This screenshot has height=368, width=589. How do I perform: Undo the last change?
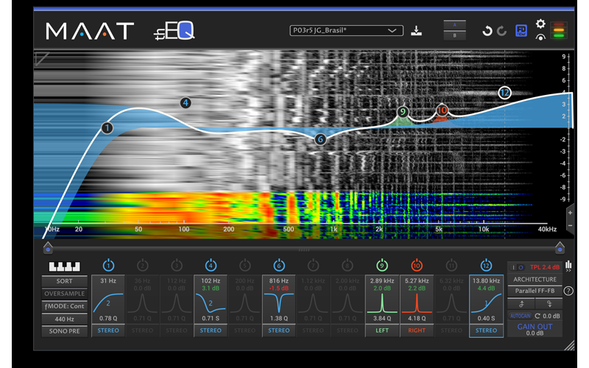(x=487, y=31)
